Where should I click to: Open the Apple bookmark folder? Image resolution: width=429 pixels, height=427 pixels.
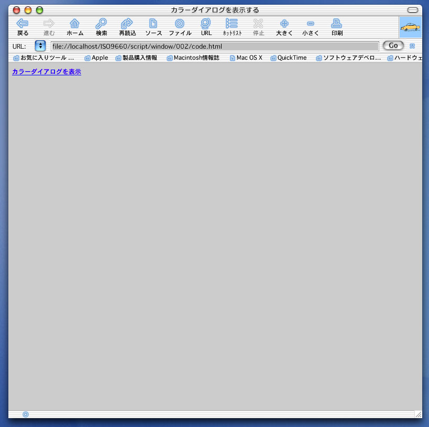[96, 58]
